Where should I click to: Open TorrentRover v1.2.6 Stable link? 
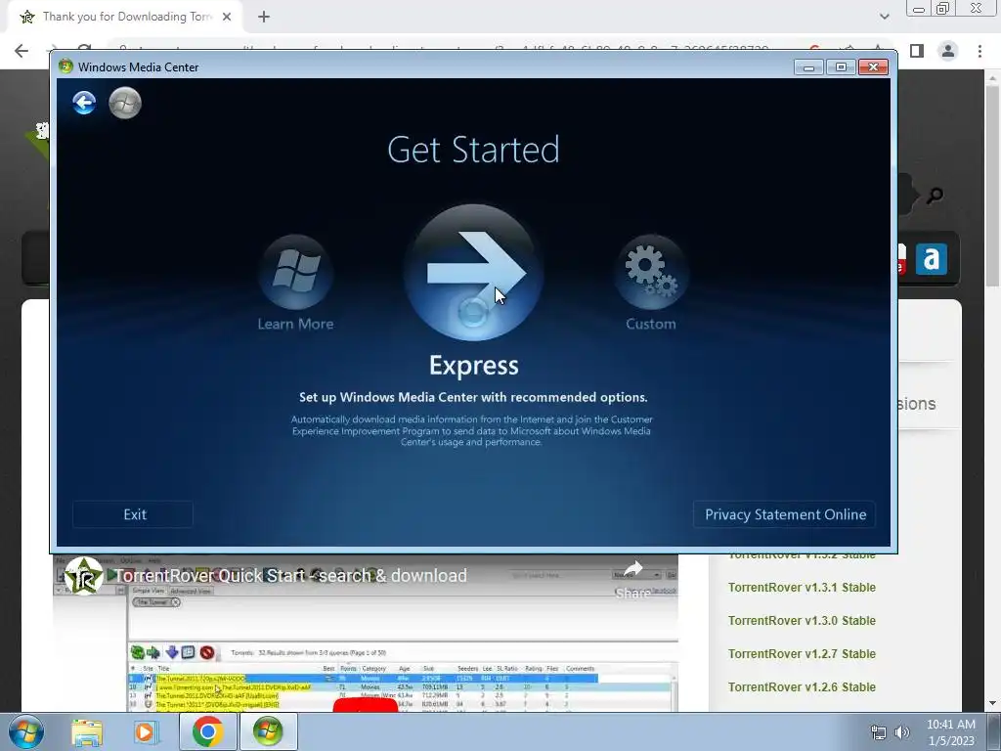(x=802, y=687)
